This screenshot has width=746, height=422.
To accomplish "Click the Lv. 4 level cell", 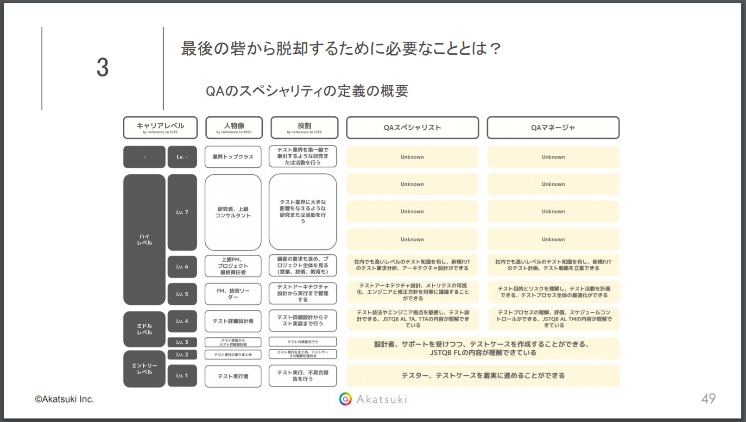I will 182,321.
